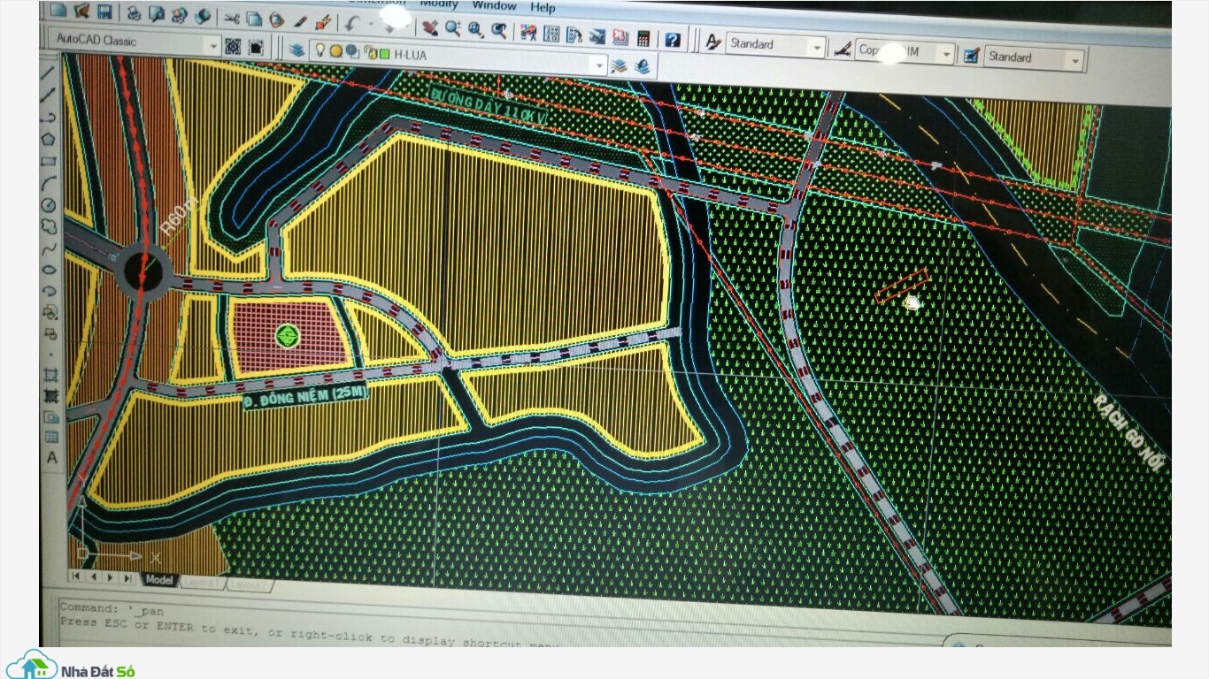Toggle H-LUA viewport freeze icon
Screen dimensions: 1209x679
tap(351, 52)
